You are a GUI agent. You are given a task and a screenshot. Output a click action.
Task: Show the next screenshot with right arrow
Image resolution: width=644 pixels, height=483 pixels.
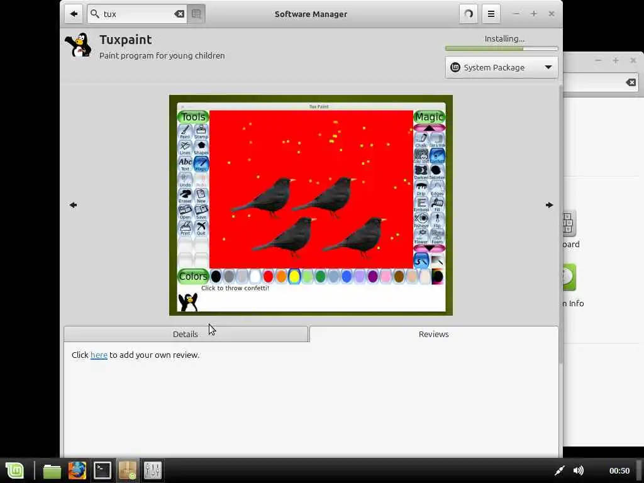[x=549, y=205]
